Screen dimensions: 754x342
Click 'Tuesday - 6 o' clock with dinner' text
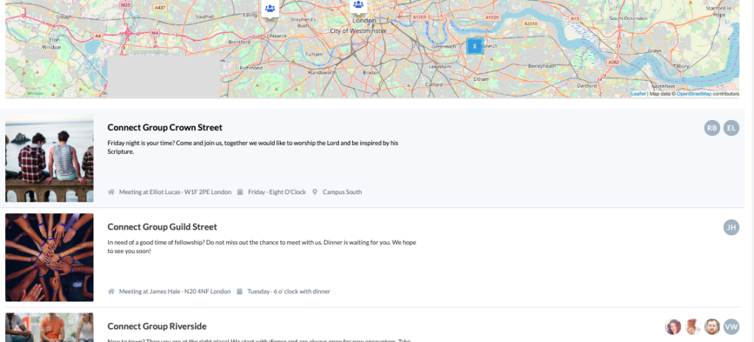(289, 291)
